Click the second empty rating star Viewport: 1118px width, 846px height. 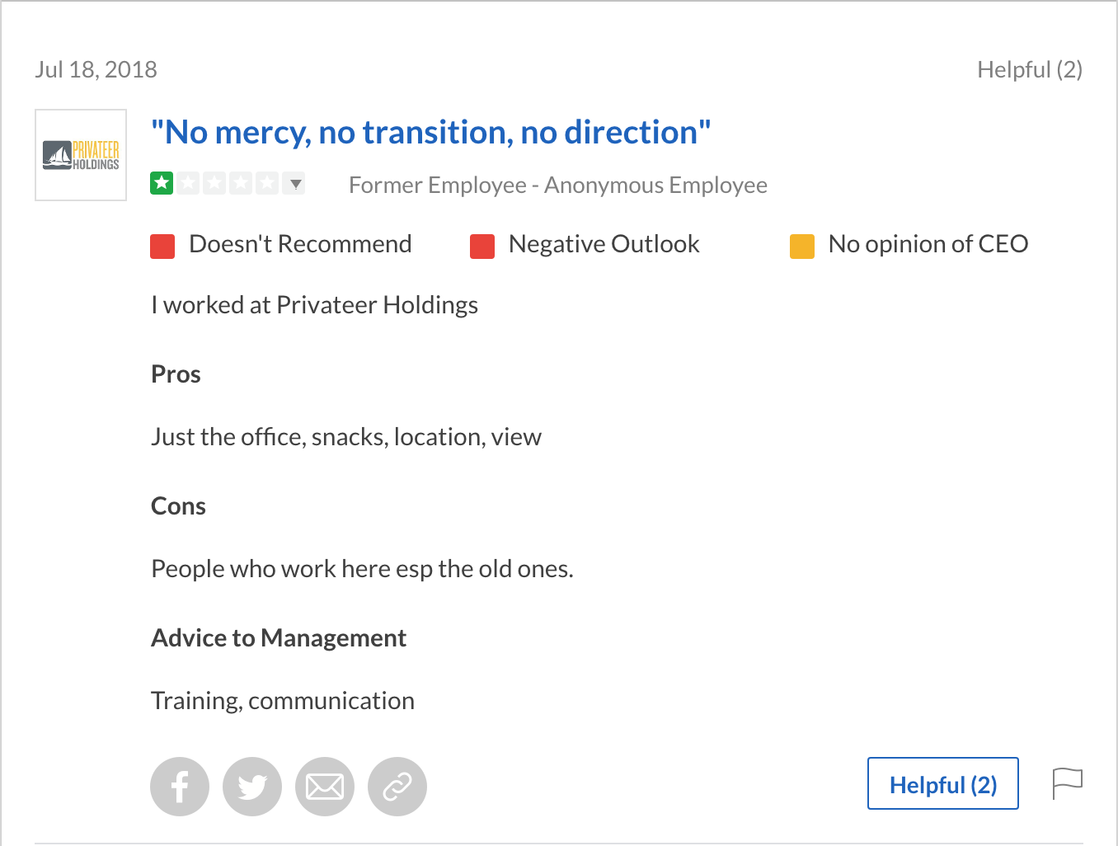(x=214, y=183)
